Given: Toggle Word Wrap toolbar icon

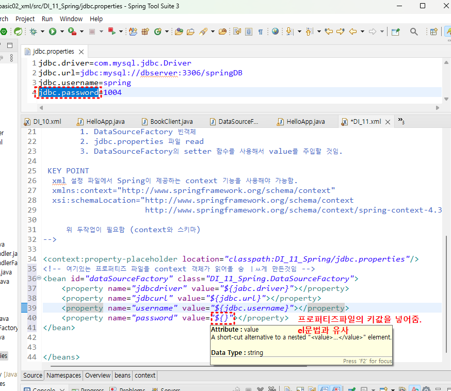Looking at the screenshot, I should pos(237,31).
